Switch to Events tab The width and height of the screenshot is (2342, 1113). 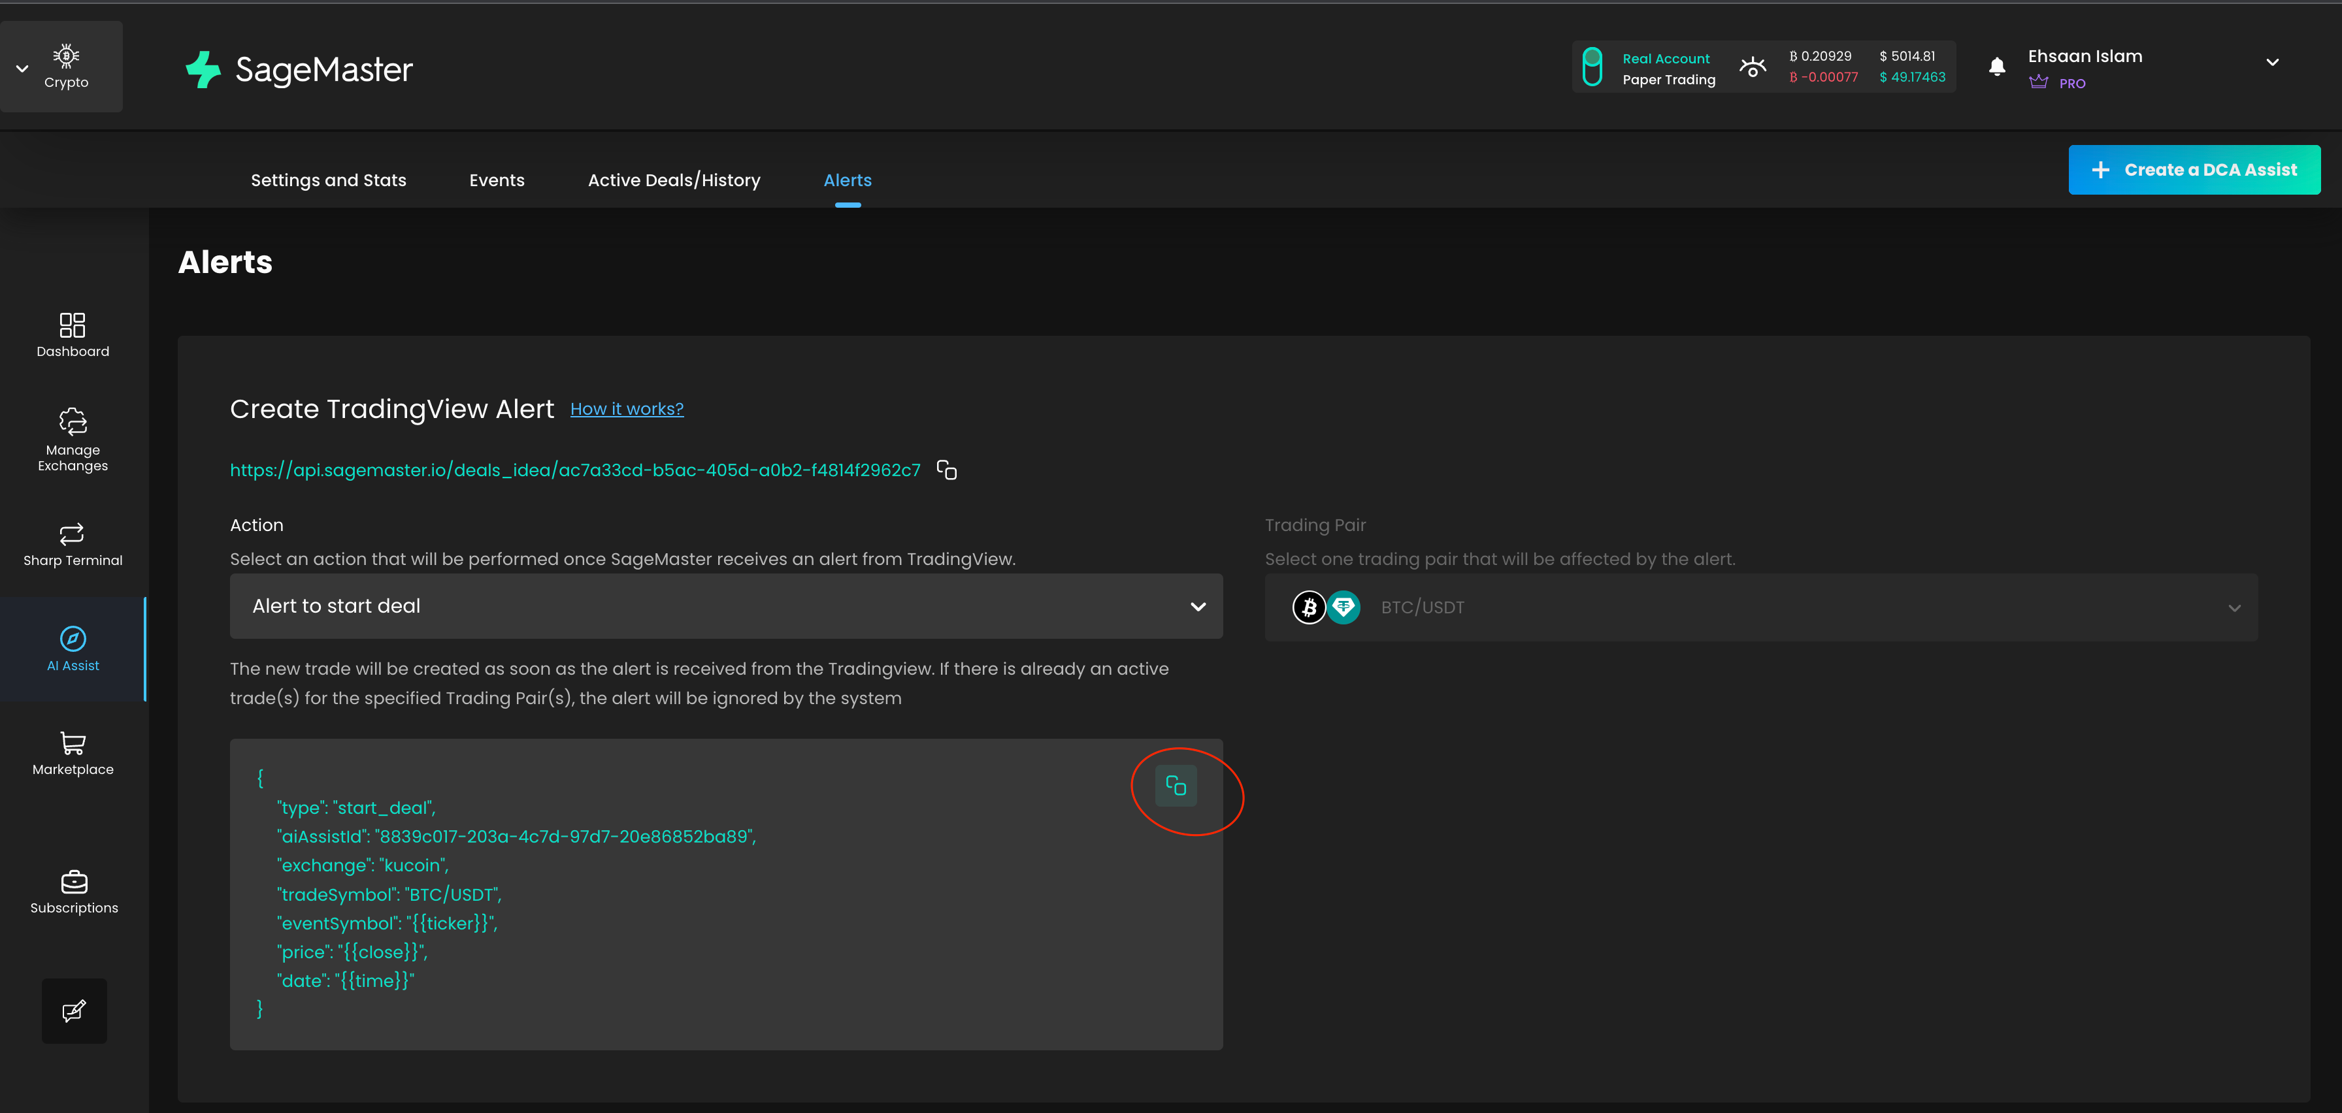[x=497, y=180]
